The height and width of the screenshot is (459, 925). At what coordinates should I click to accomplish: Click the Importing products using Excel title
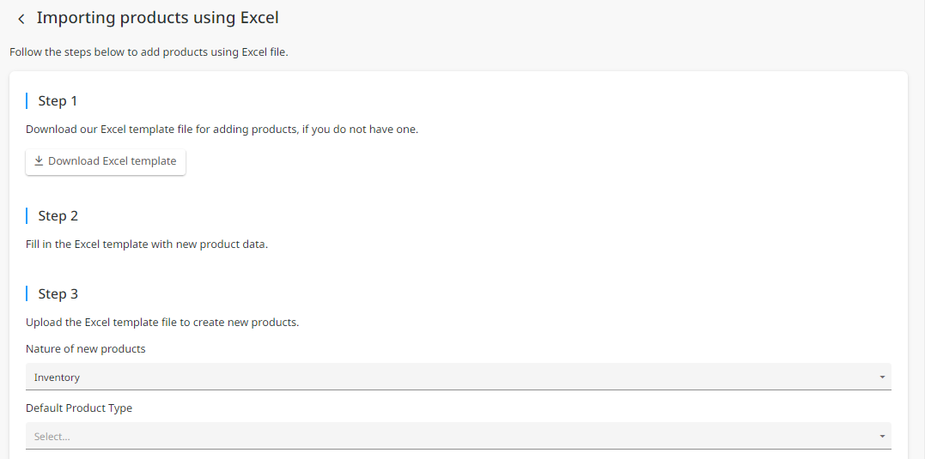tap(157, 18)
